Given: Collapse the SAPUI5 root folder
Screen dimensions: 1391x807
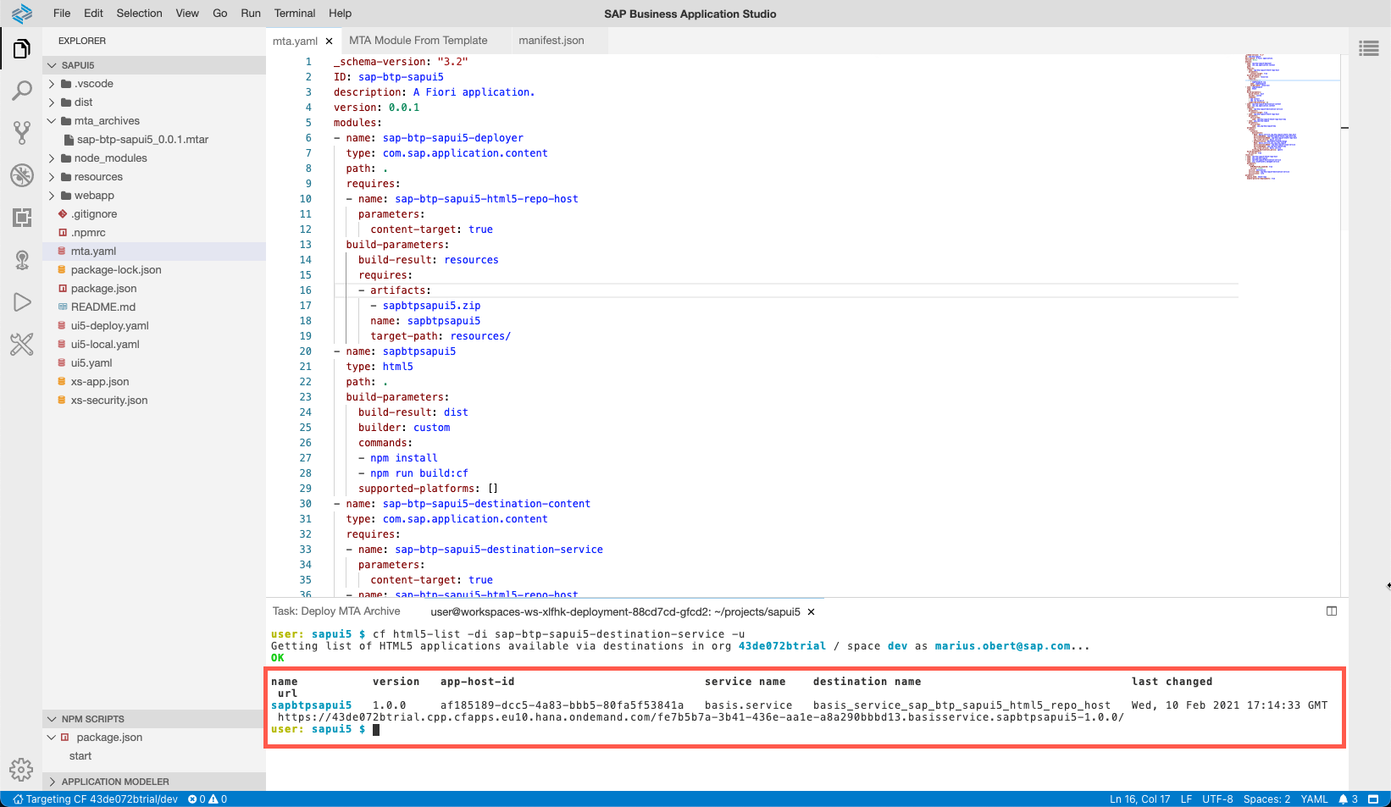Looking at the screenshot, I should (x=53, y=65).
